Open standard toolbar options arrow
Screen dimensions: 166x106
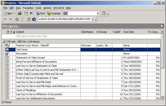(x=108, y=14)
